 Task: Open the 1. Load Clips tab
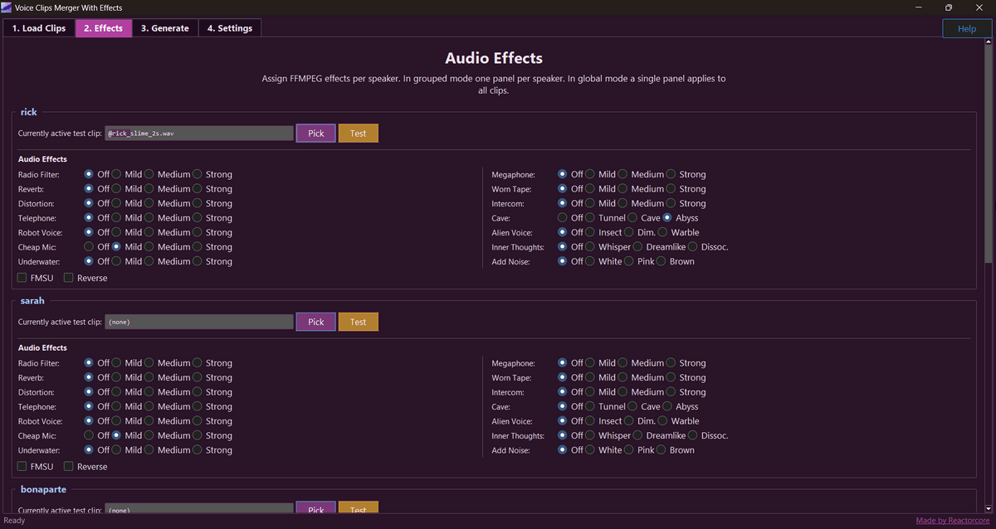[x=39, y=28]
